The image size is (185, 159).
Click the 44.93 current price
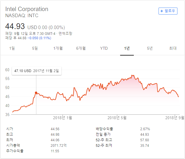(x=15, y=26)
